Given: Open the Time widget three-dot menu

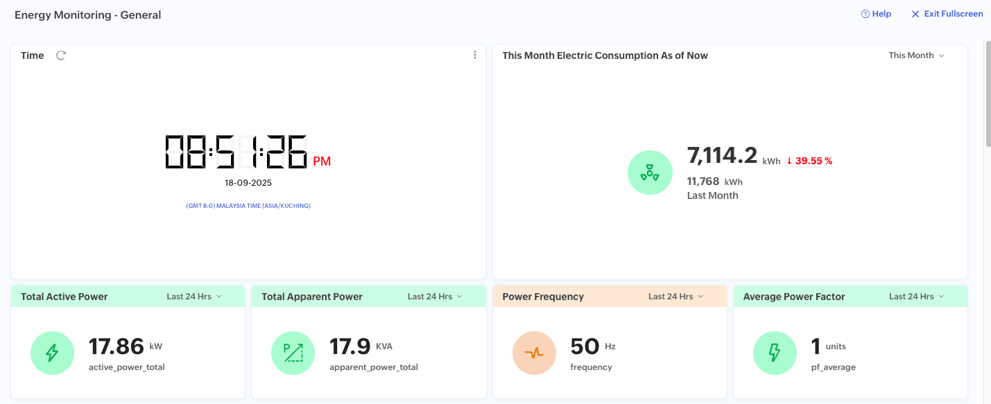Looking at the screenshot, I should (475, 55).
